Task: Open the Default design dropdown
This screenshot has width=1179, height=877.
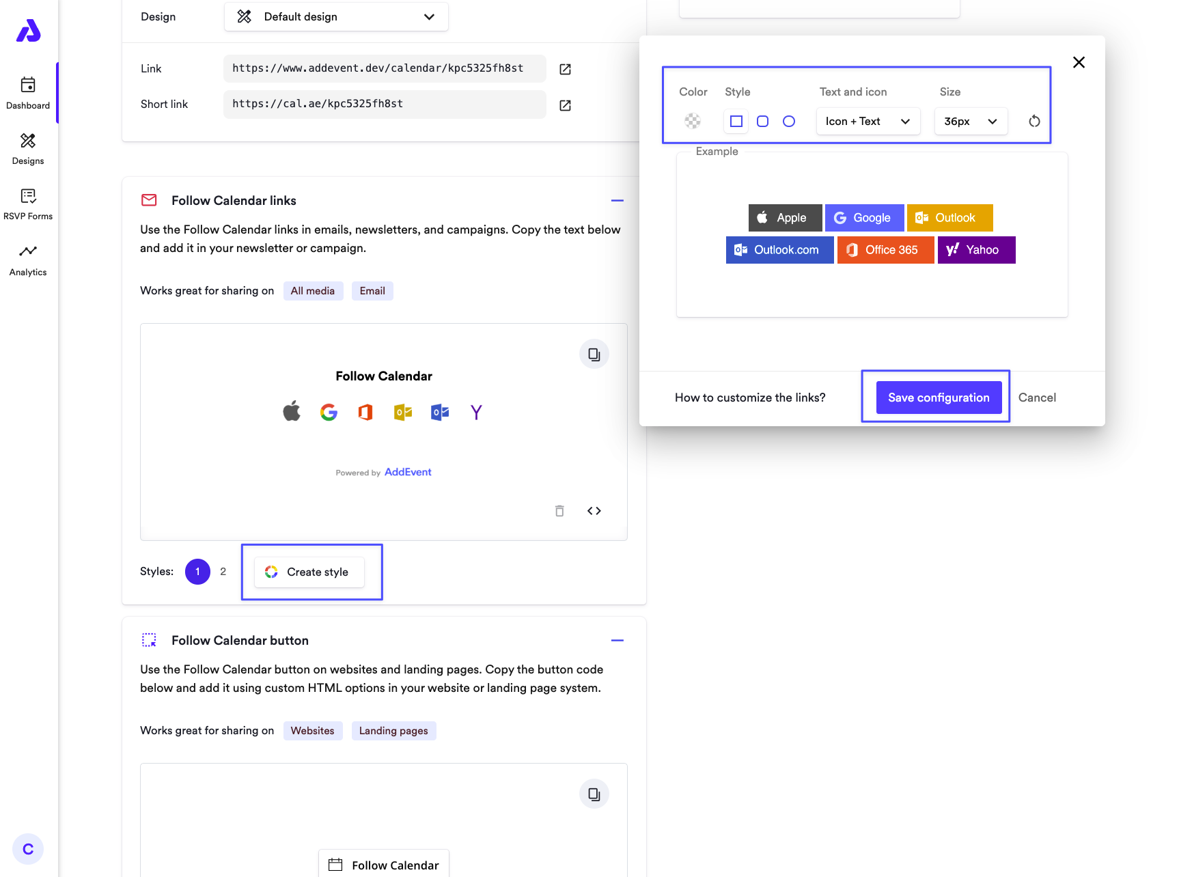Action: click(336, 16)
